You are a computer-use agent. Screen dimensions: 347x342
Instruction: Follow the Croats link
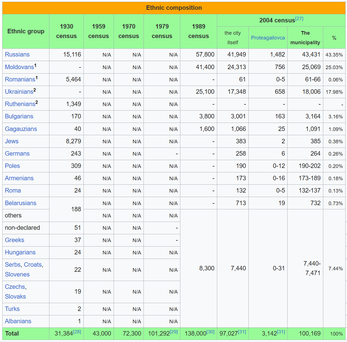click(x=33, y=265)
